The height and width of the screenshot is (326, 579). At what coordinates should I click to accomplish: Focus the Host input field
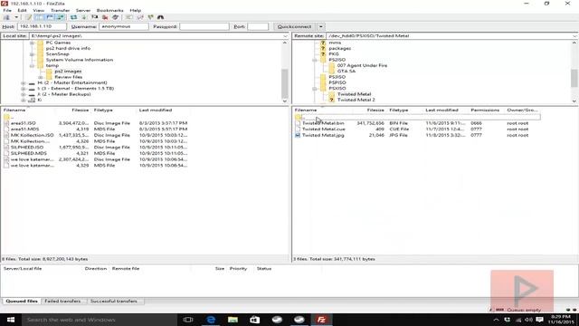coord(42,26)
